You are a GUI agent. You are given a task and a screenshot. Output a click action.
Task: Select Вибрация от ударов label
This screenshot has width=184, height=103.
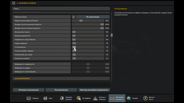pyautogui.click(x=22, y=68)
